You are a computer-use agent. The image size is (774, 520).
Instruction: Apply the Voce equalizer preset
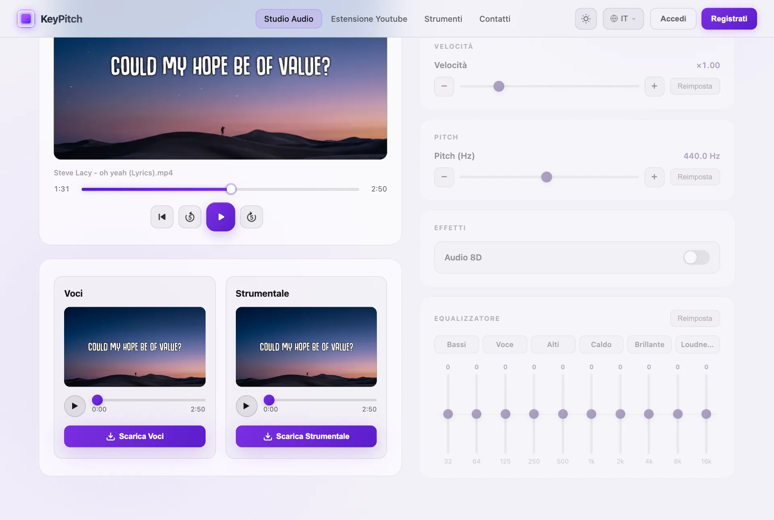coord(505,345)
